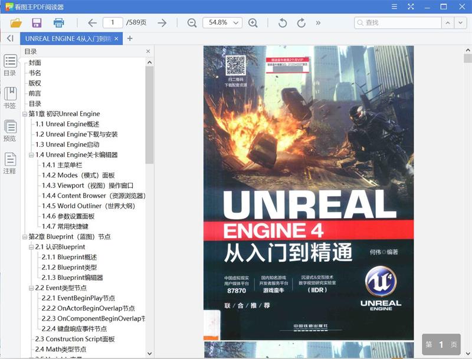The height and width of the screenshot is (359, 472).
Task: Open 1.4.1 主菜单栏 entry
Action: 62,165
